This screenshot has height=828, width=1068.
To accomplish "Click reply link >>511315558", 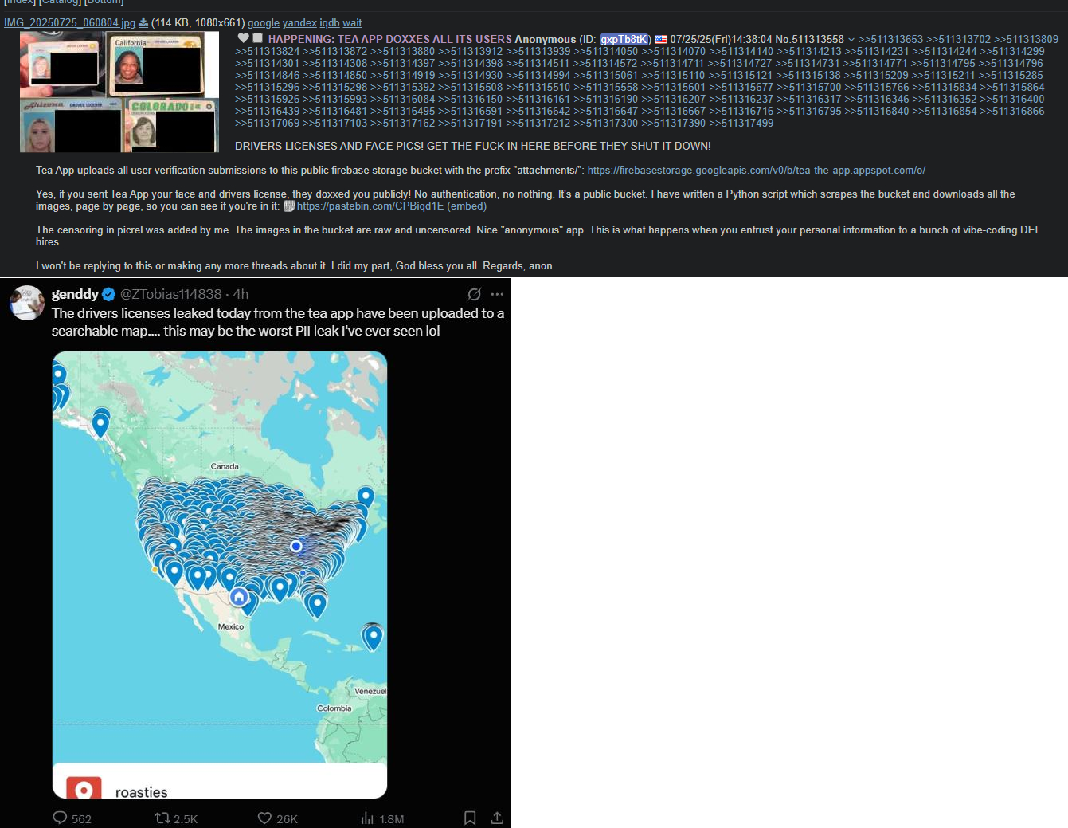I will (605, 87).
